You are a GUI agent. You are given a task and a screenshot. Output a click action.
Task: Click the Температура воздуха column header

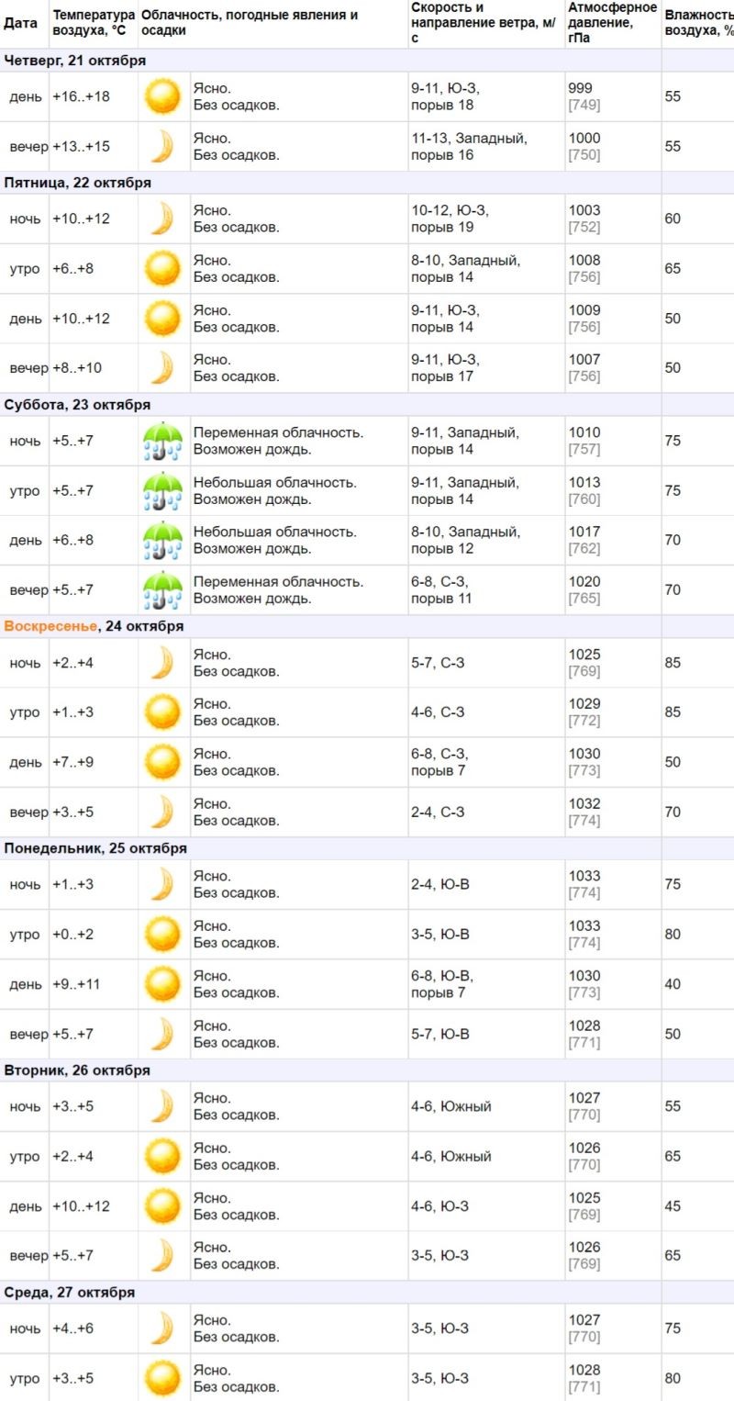point(94,23)
